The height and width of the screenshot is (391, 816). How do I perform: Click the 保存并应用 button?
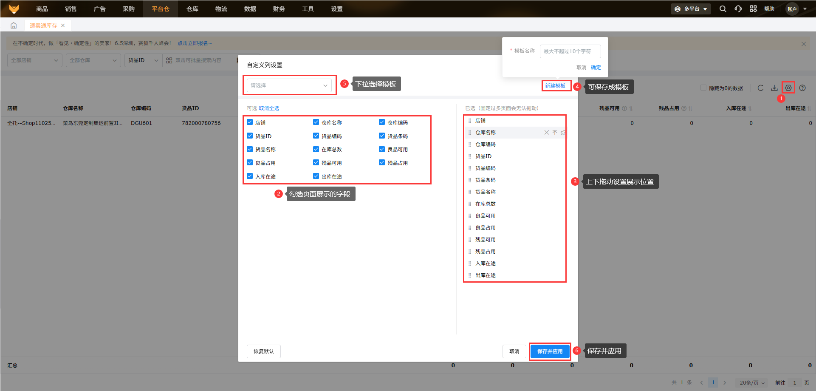coord(550,351)
